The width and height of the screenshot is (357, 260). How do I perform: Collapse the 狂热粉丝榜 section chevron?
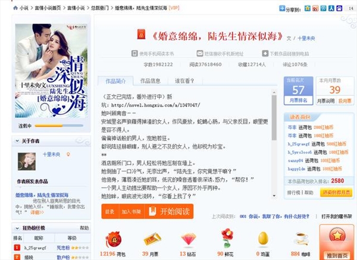(x=17, y=228)
